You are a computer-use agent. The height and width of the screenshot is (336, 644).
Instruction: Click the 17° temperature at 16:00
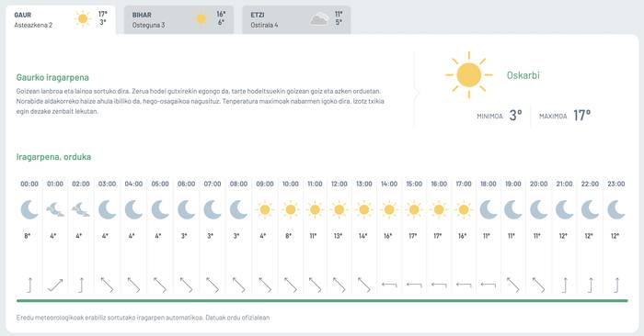[x=438, y=236]
